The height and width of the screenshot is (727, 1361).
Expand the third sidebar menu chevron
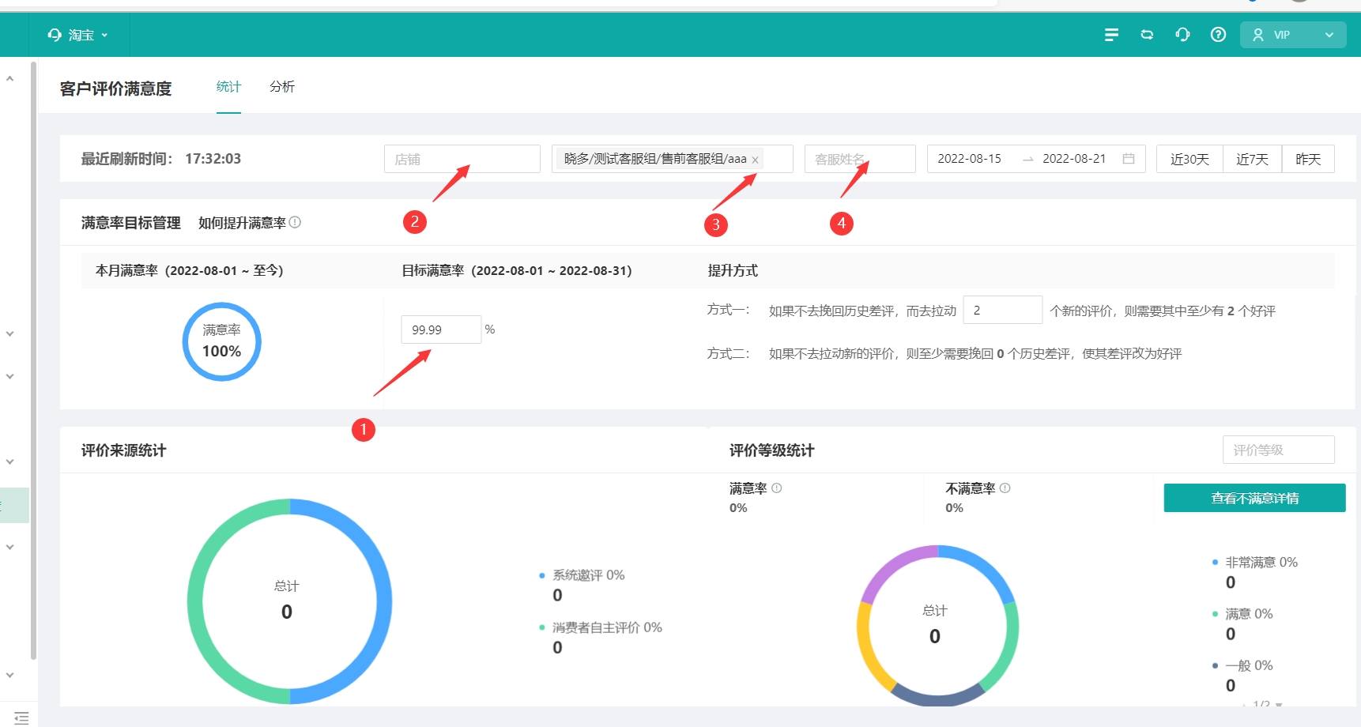(9, 377)
